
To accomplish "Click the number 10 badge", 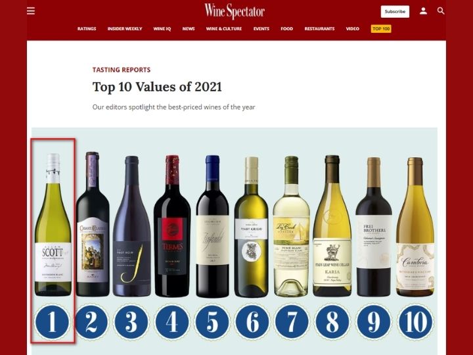I will tap(415, 321).
